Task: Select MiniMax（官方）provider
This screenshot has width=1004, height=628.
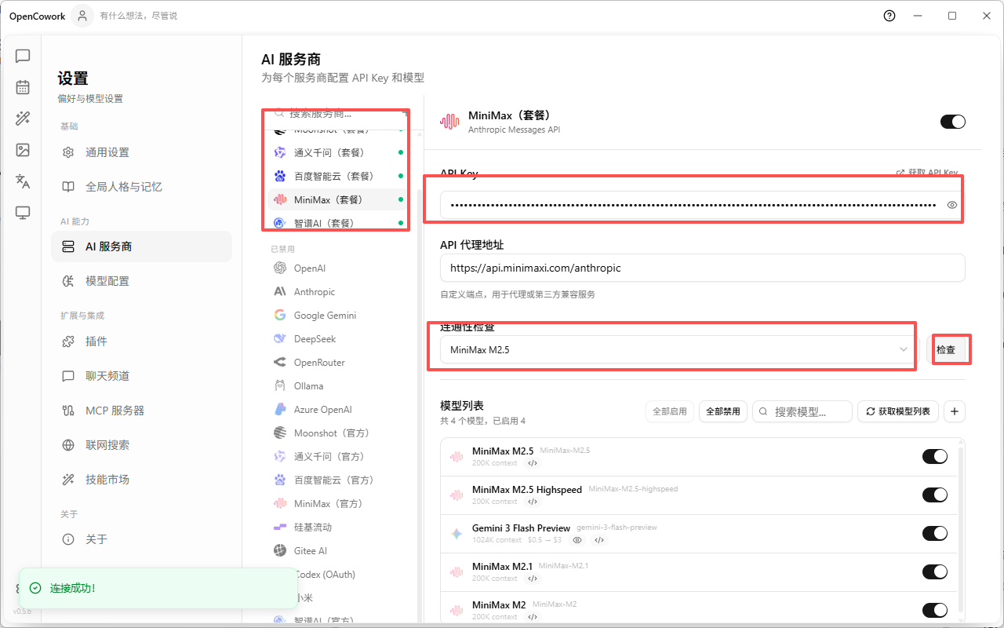Action: tap(338, 504)
